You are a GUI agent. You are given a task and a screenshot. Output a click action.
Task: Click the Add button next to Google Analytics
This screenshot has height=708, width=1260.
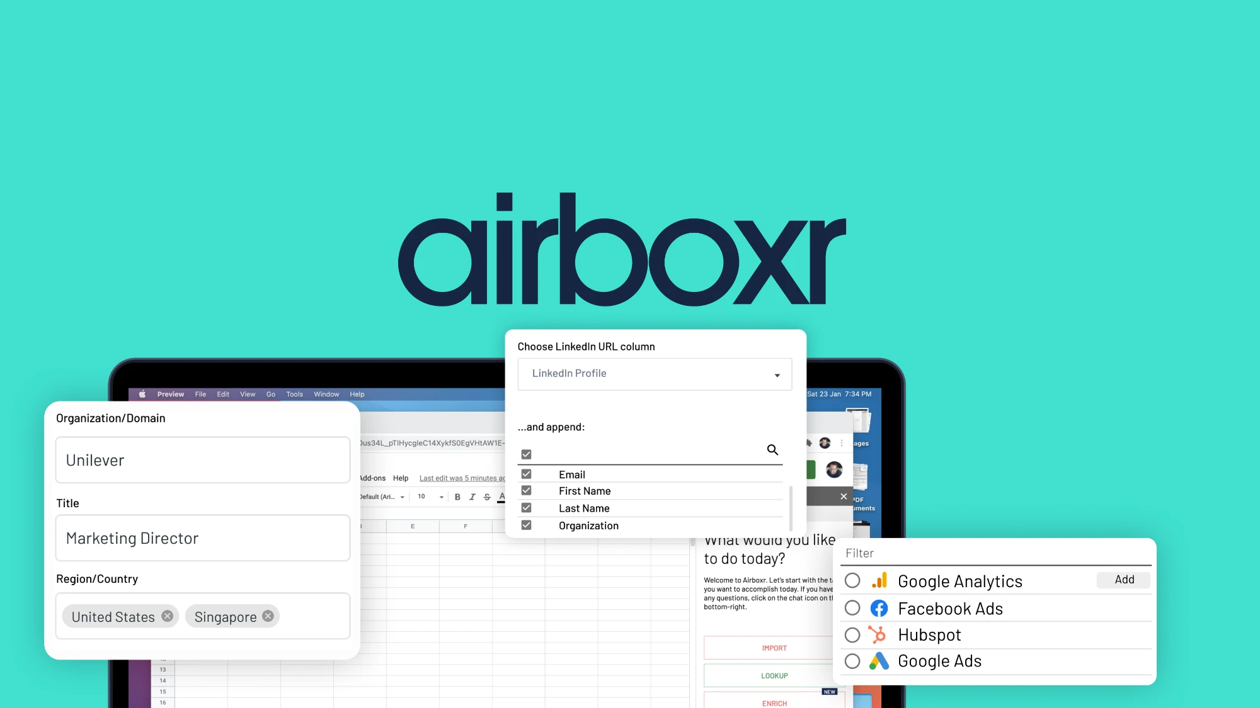1123,579
